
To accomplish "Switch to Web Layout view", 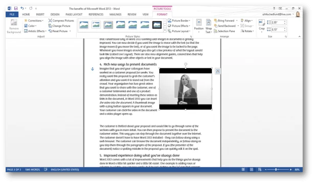I will pyautogui.click(x=260, y=170).
